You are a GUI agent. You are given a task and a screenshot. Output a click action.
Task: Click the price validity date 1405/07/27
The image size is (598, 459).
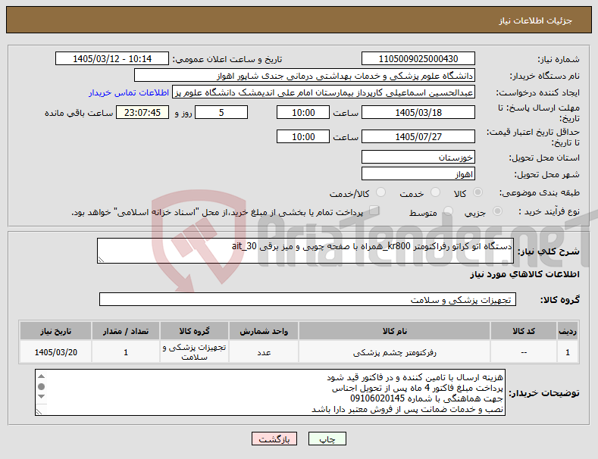[418, 136]
